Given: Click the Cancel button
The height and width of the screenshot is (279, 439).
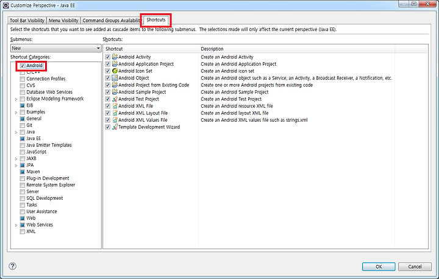Looking at the screenshot, I should click(415, 267).
